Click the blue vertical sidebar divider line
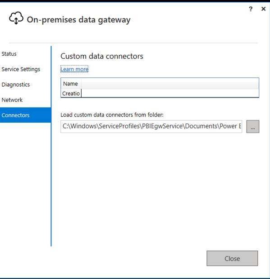The height and width of the screenshot is (279, 270). 51,146
